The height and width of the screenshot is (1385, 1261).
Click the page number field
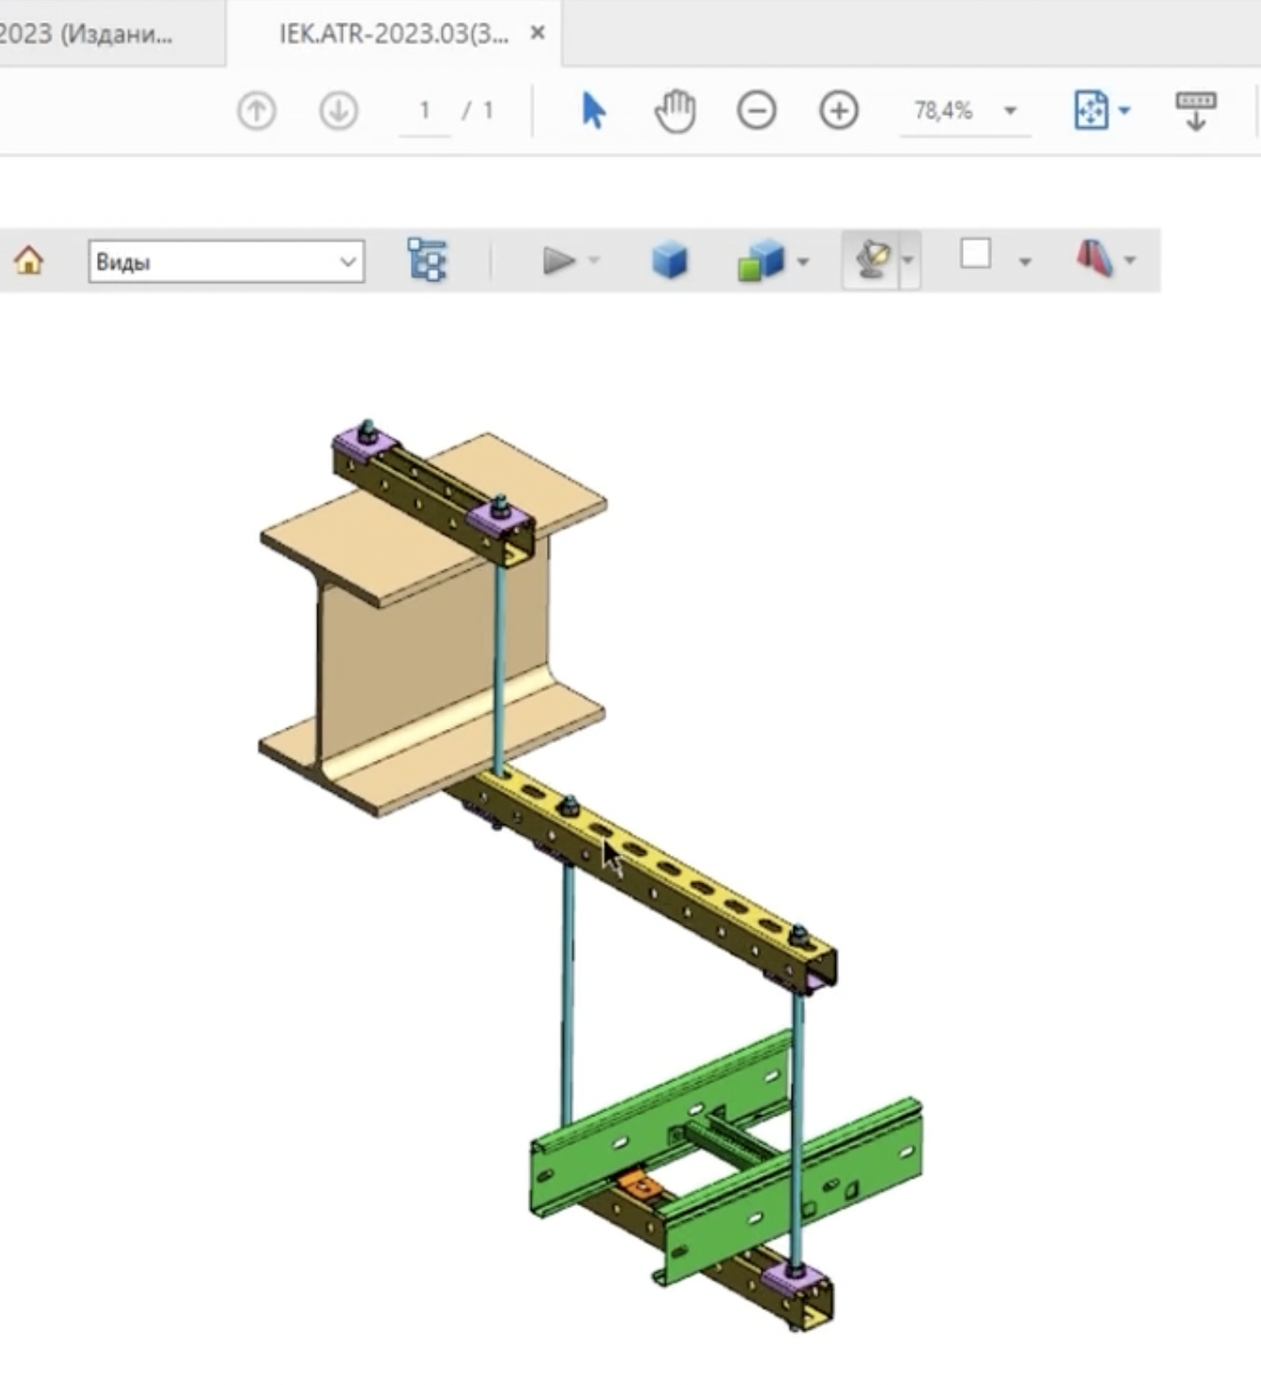click(x=425, y=111)
